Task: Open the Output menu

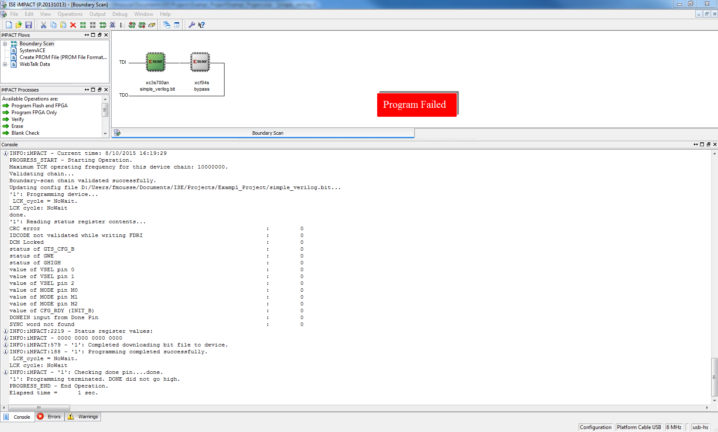Action: coord(98,14)
